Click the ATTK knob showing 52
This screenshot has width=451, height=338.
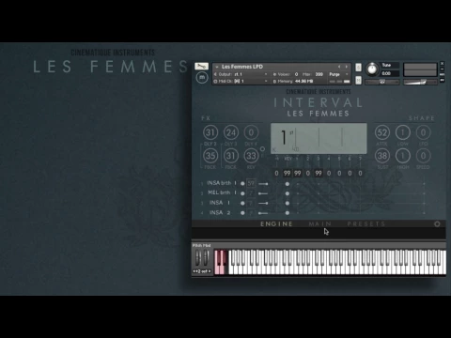(382, 132)
